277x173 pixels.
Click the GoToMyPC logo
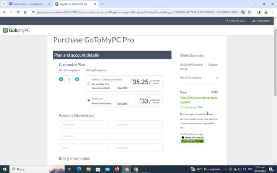click(16, 30)
